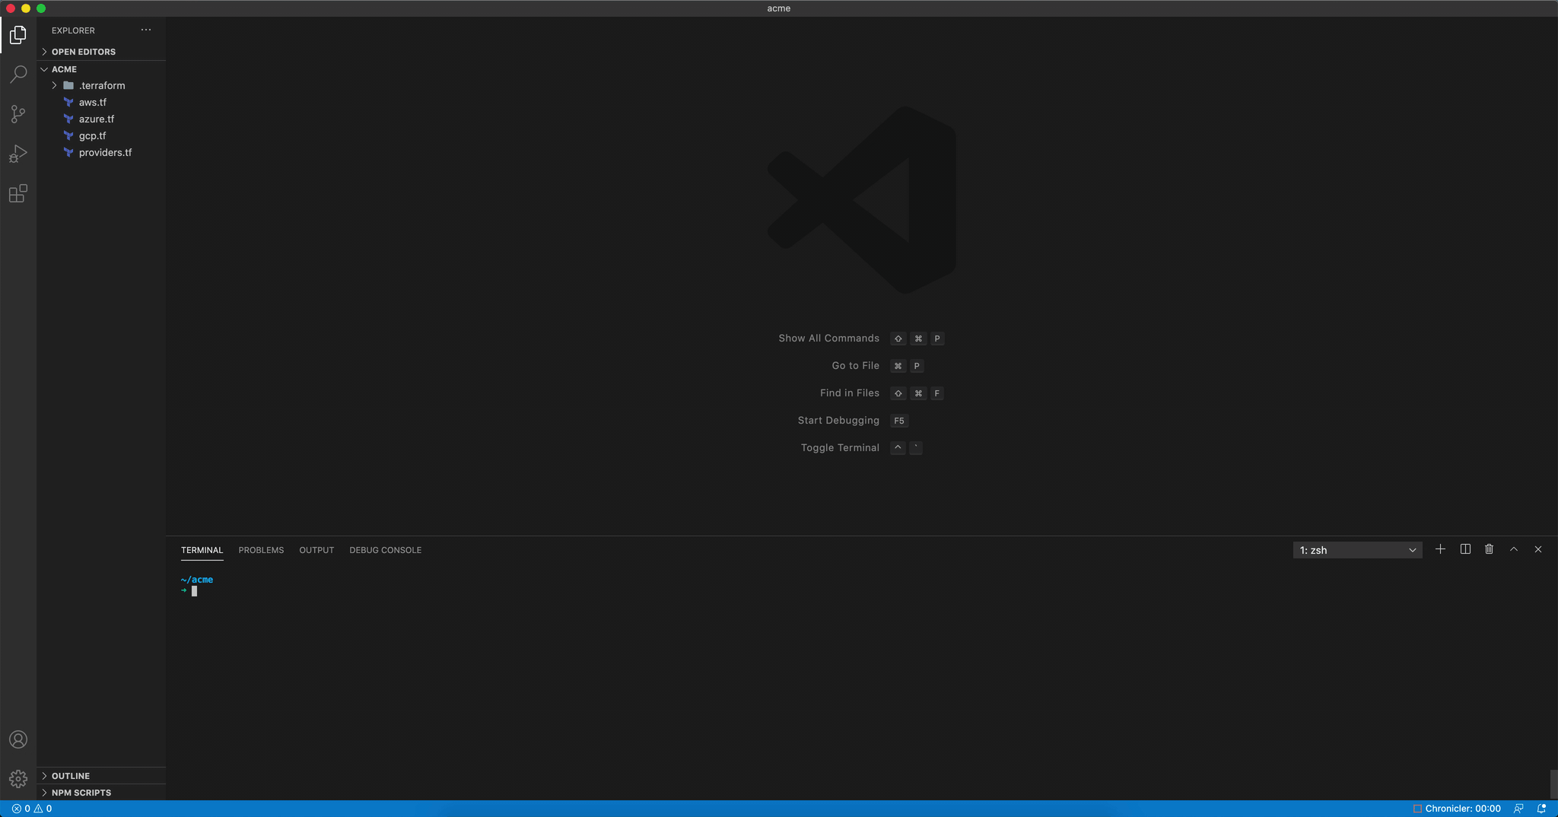Open the feedback icon in status bar
The height and width of the screenshot is (817, 1558).
[1518, 809]
